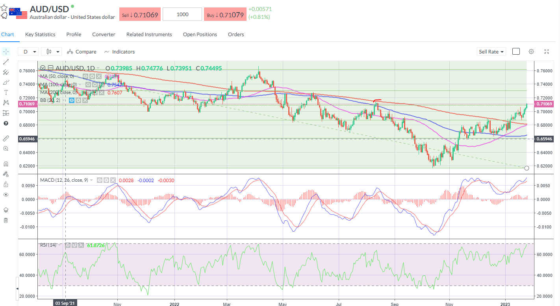Open the Related Instruments tab
This screenshot has width=560, height=306.
click(x=149, y=35)
